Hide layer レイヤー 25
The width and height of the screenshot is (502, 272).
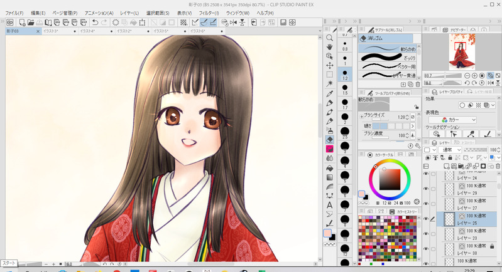(x=426, y=219)
